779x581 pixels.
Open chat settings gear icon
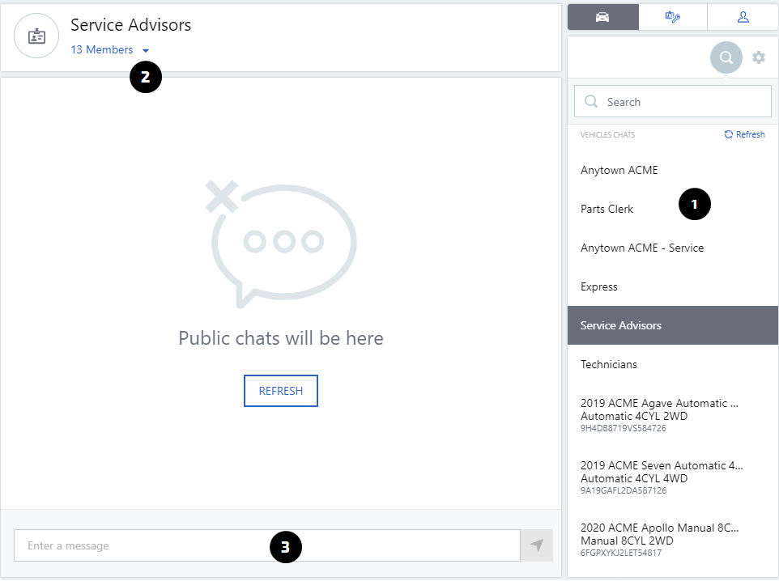759,57
